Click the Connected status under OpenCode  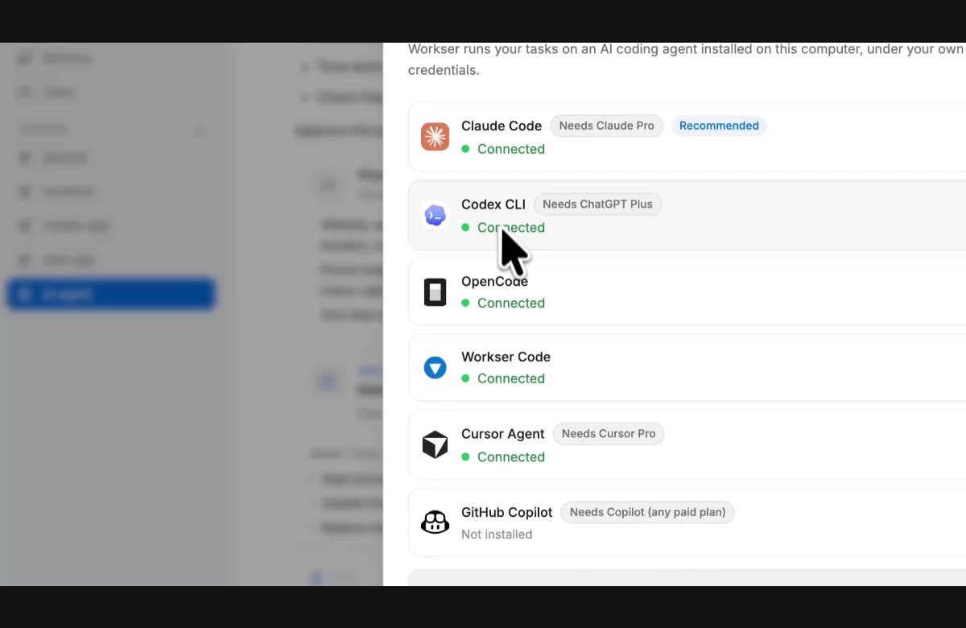(503, 303)
